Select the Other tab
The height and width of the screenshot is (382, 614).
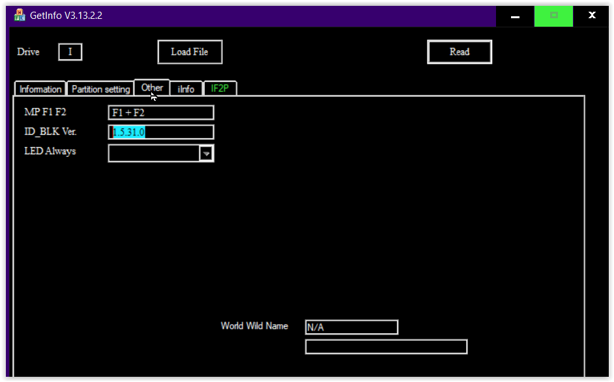click(151, 87)
